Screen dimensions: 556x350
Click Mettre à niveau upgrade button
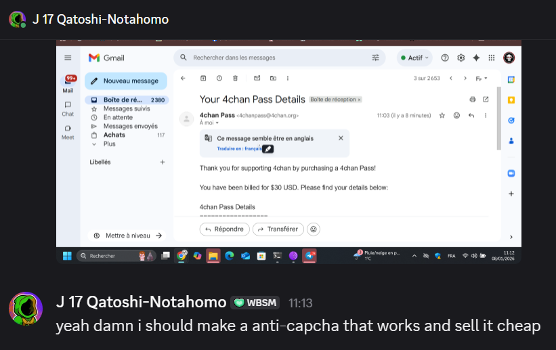pyautogui.click(x=127, y=236)
